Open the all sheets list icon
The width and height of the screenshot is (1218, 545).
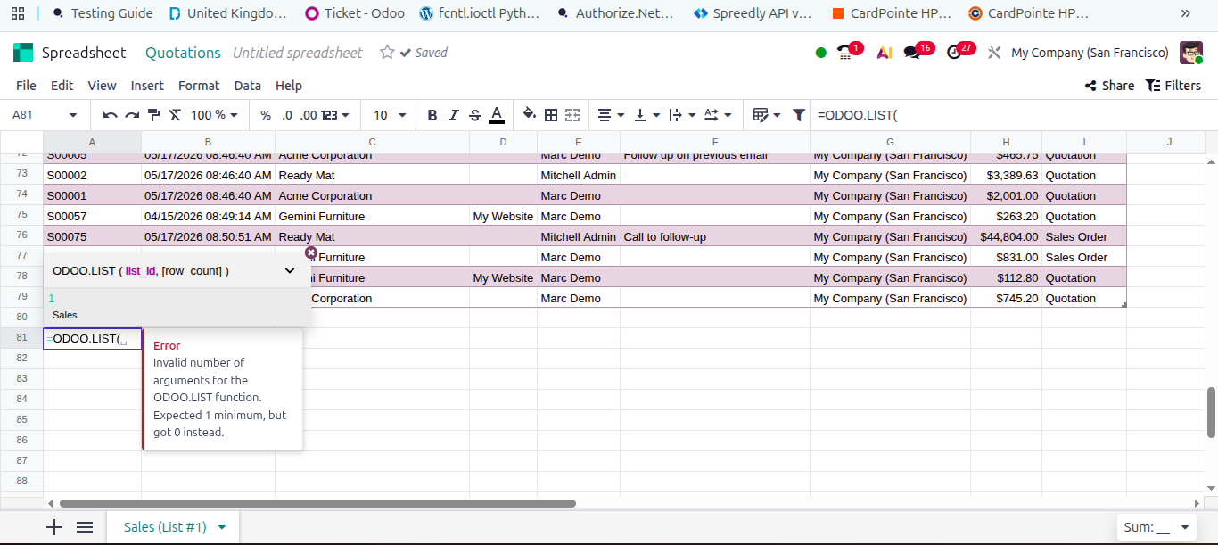coord(85,527)
